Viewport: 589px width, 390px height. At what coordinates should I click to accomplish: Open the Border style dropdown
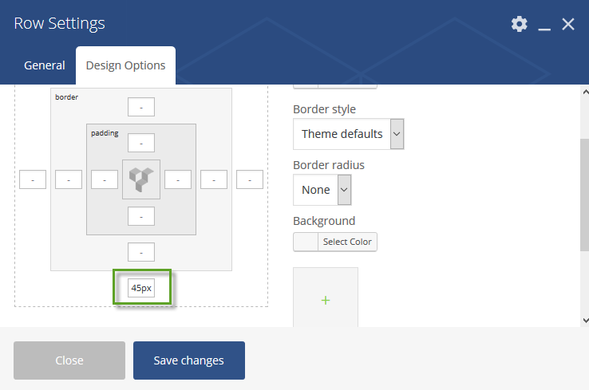[349, 134]
